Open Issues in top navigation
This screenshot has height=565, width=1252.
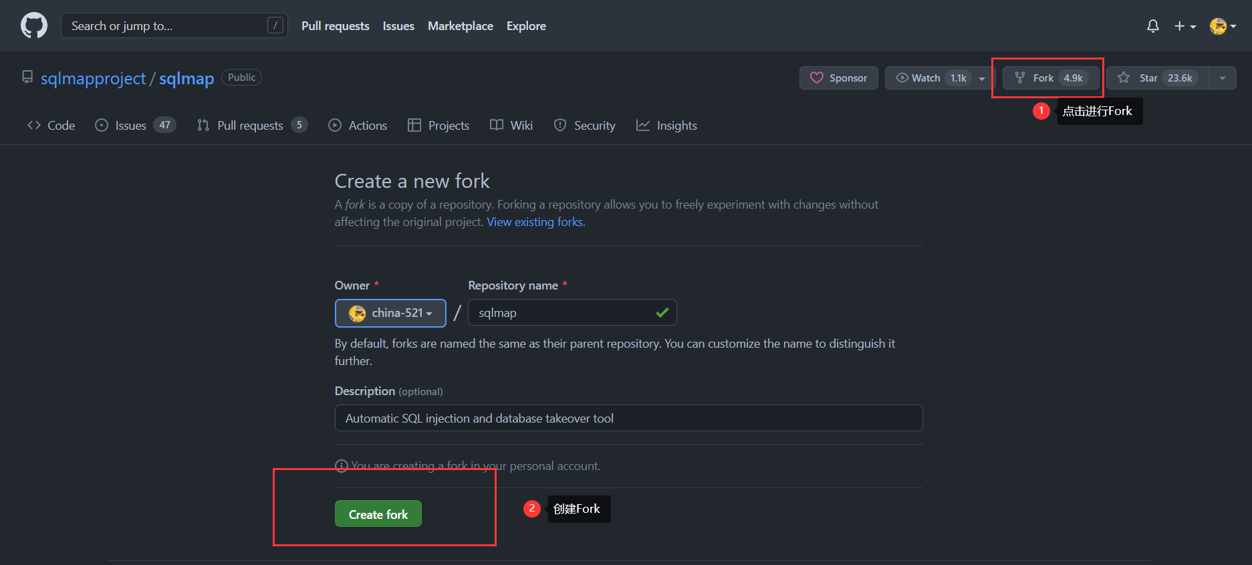coord(398,26)
